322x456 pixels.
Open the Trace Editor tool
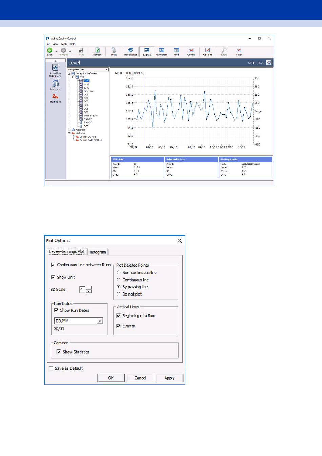[130, 51]
